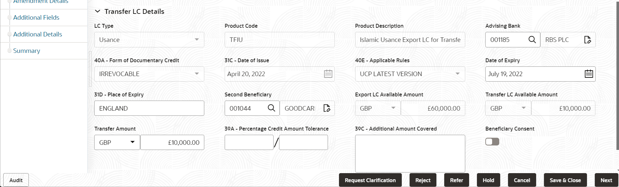Screen dimensions: 619x187
Task: Go to the Additional Fields section
Action: pos(36,17)
